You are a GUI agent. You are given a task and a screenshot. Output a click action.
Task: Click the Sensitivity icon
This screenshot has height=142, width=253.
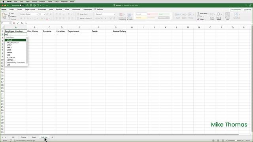coord(237,16)
